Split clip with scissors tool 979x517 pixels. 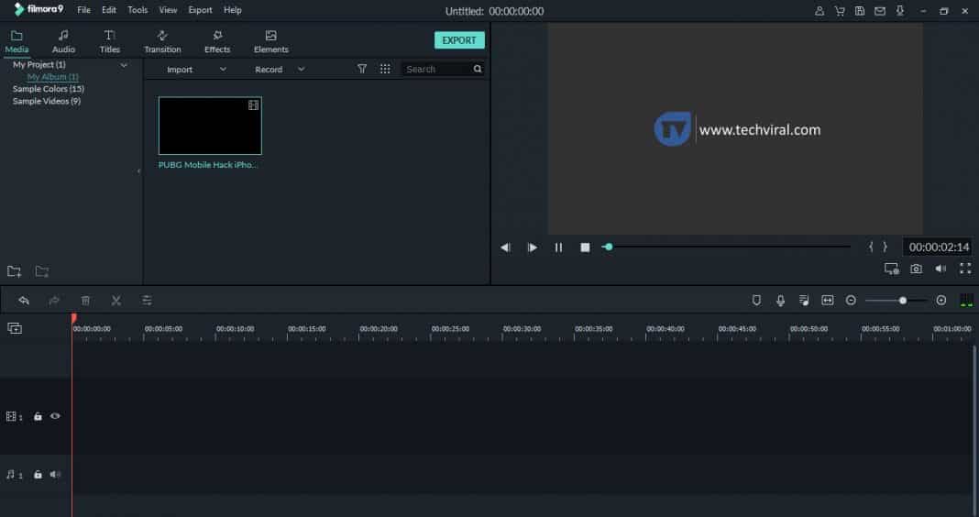click(x=116, y=301)
